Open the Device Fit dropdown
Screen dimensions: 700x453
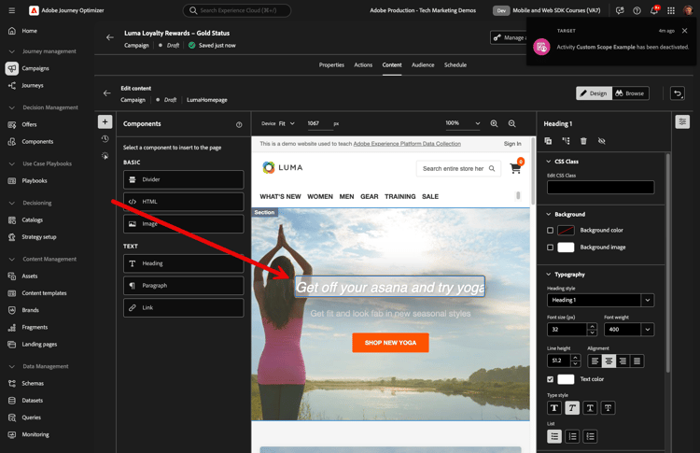[x=287, y=123]
